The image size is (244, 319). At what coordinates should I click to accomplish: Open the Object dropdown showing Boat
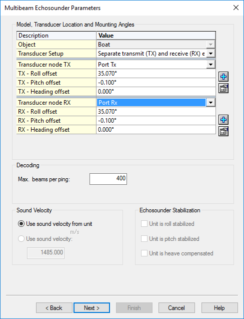[210, 45]
